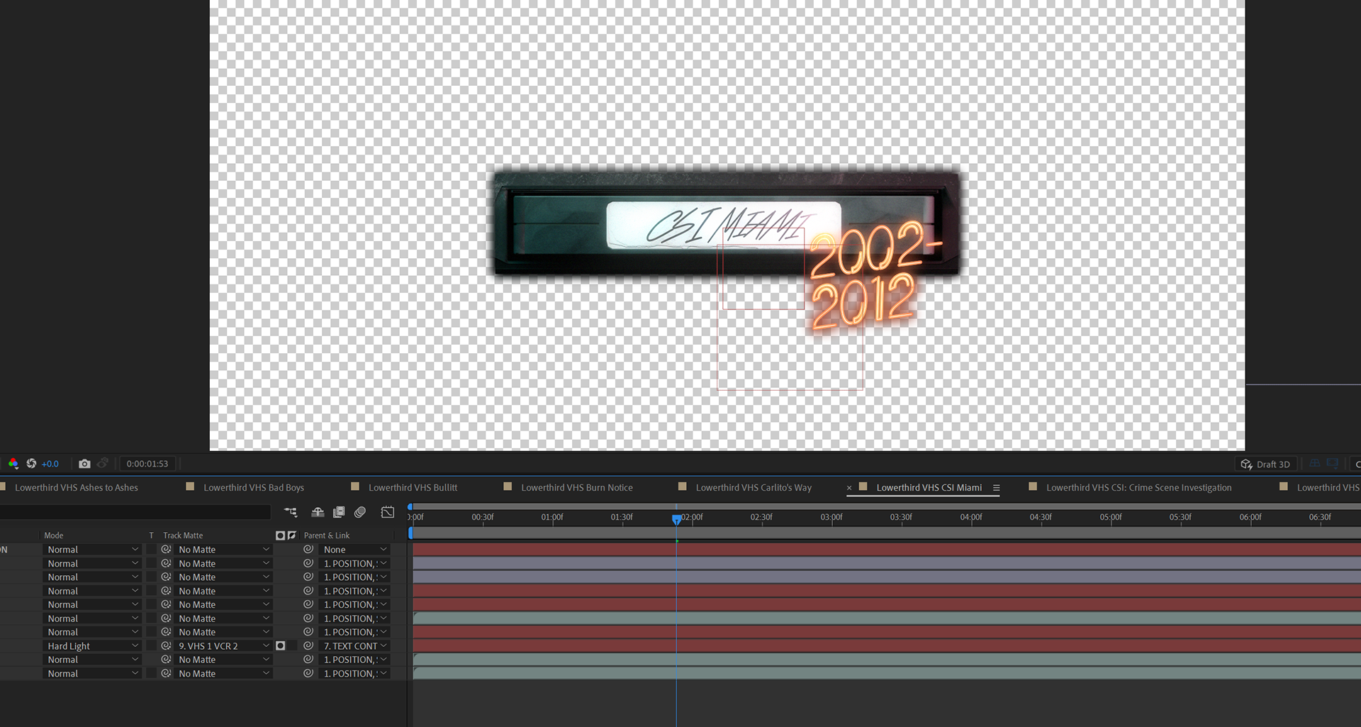Click the blue current time indicator handle
Image resolution: width=1361 pixels, height=727 pixels.
(676, 519)
